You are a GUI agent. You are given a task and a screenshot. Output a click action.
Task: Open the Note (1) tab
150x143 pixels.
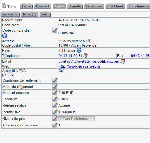click(x=30, y=14)
